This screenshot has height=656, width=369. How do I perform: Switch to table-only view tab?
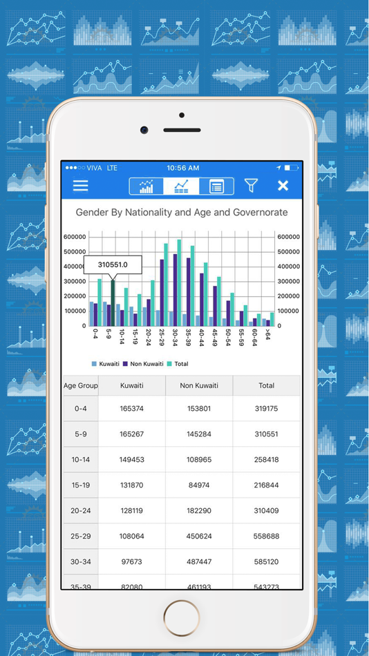(x=216, y=186)
